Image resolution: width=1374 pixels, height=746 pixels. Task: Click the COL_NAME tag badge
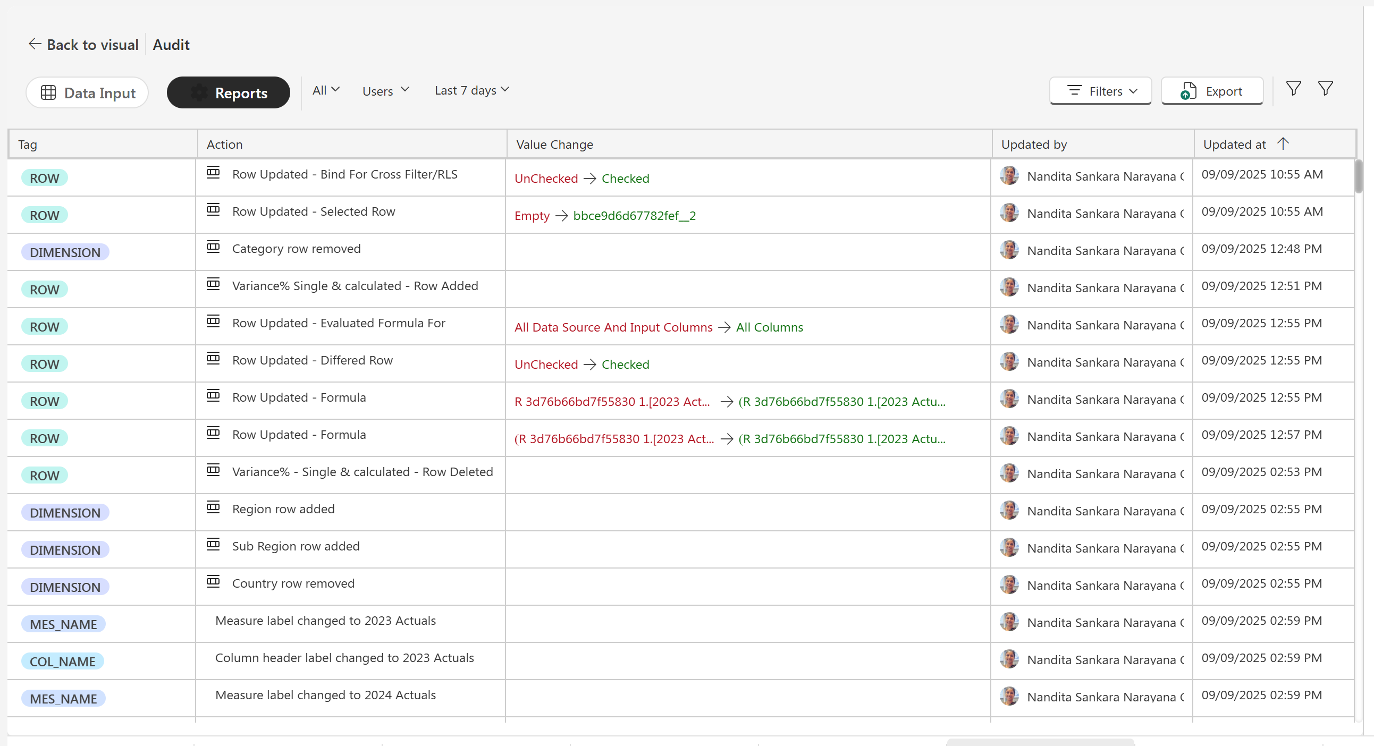point(62,661)
